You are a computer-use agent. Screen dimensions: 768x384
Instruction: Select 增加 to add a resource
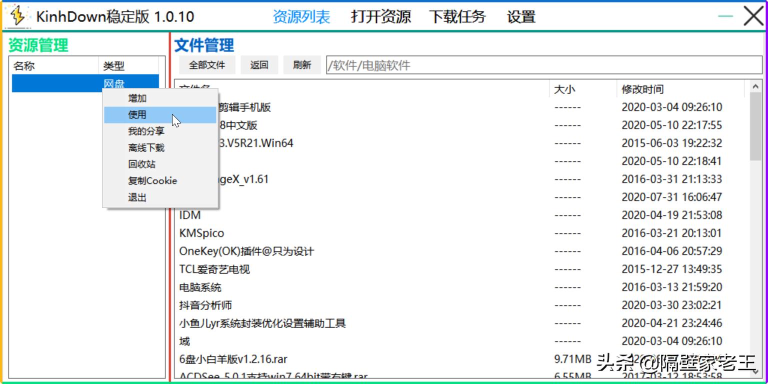pyautogui.click(x=137, y=98)
